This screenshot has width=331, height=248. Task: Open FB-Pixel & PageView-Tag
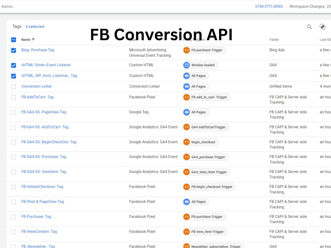point(42,202)
